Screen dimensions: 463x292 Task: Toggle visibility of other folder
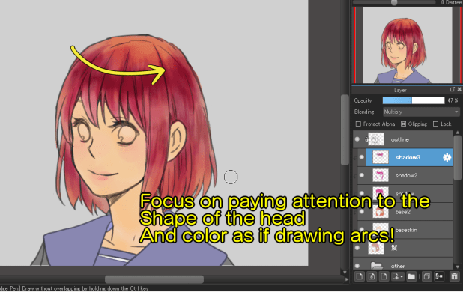coord(357,266)
